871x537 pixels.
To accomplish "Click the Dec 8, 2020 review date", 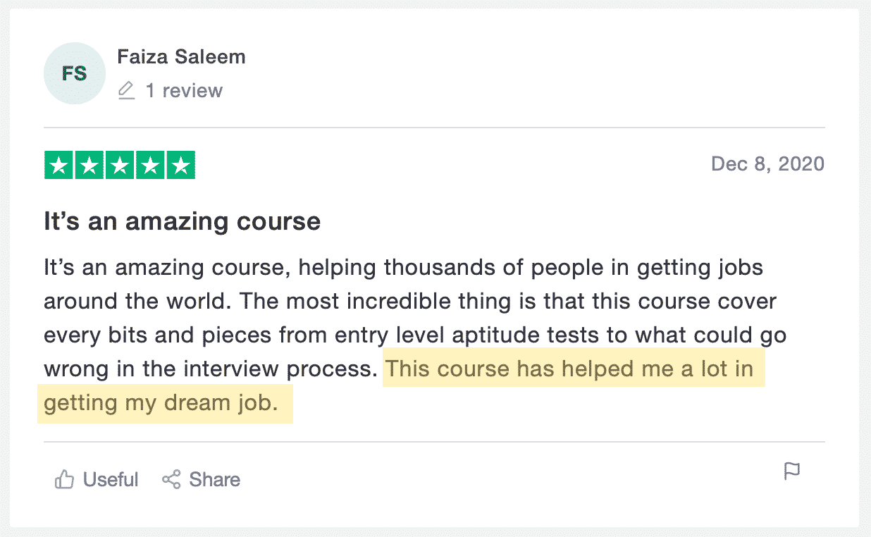I will [x=767, y=164].
